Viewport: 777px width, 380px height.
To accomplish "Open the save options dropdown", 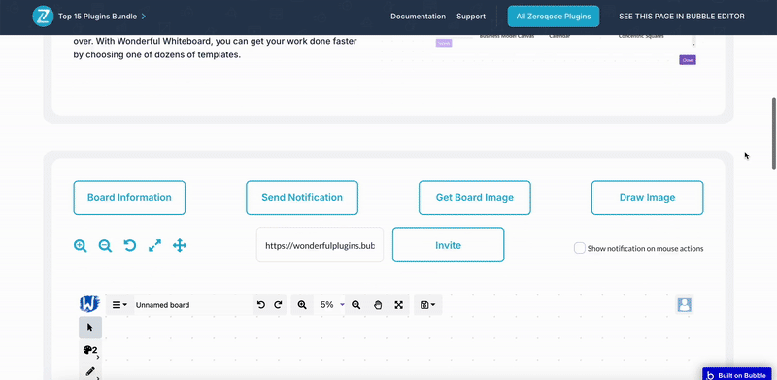I will (427, 305).
